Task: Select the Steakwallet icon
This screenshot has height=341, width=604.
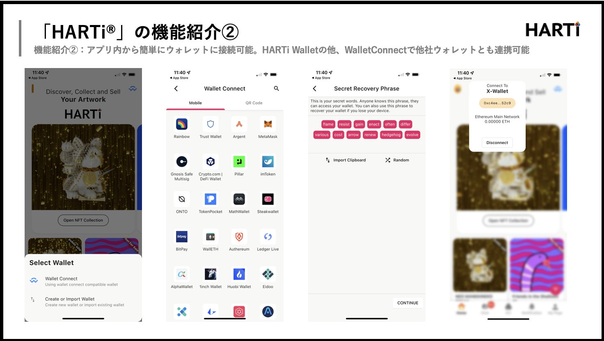Action: [x=268, y=199]
